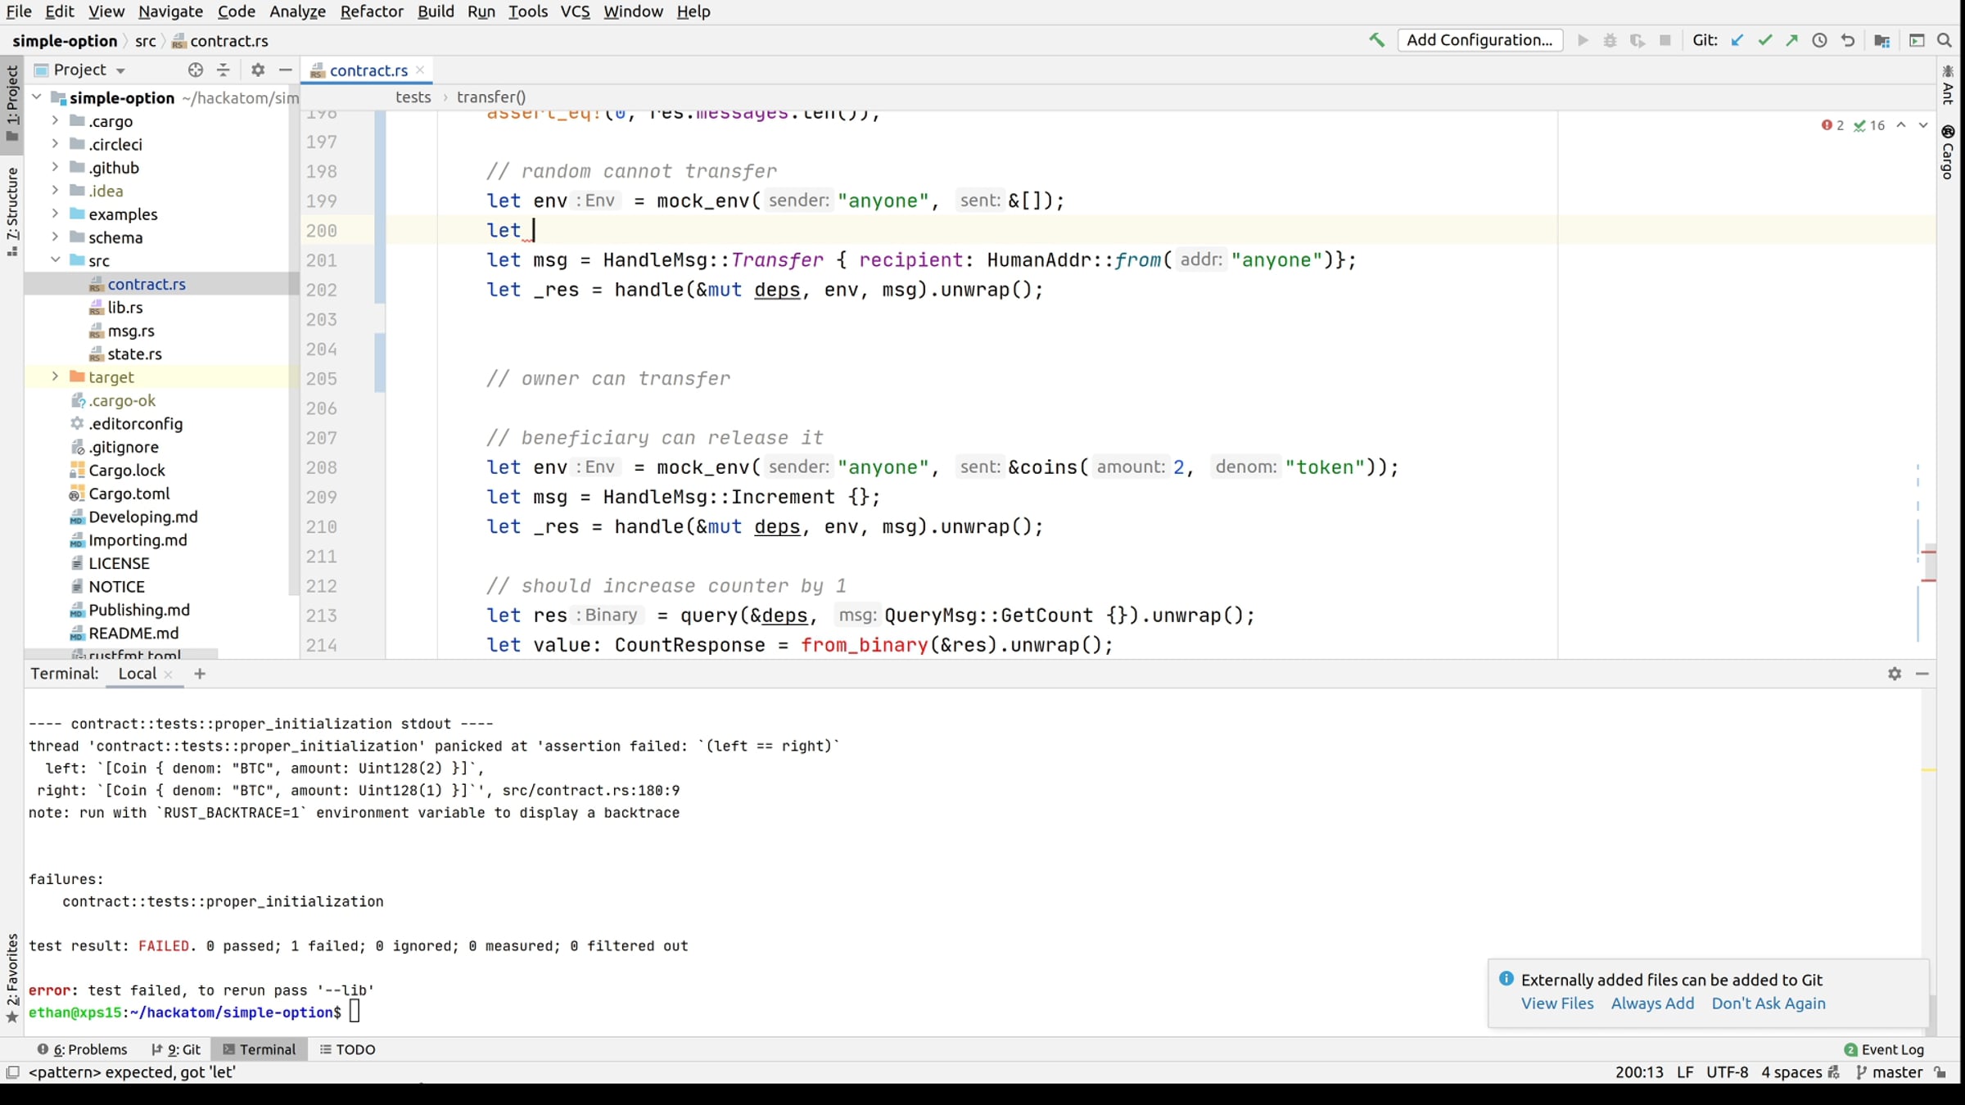Expand the target folder
1965x1105 pixels.
(55, 377)
